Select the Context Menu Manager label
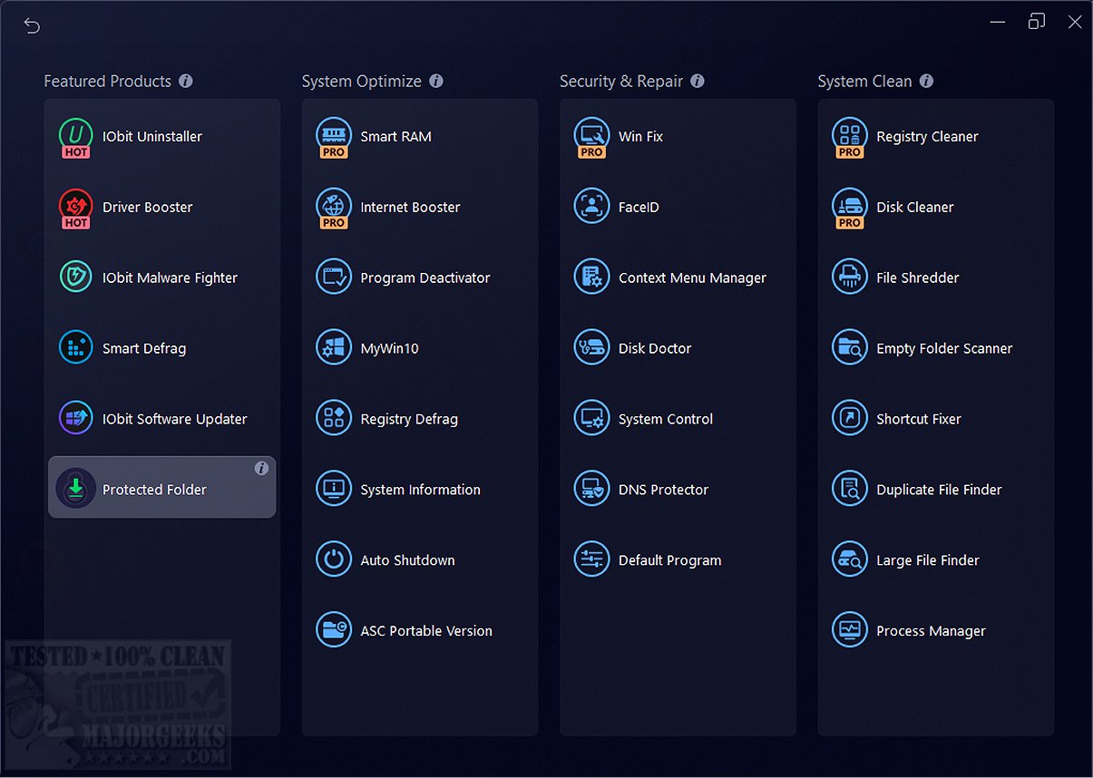Viewport: 1093px width, 778px height. [x=692, y=277]
